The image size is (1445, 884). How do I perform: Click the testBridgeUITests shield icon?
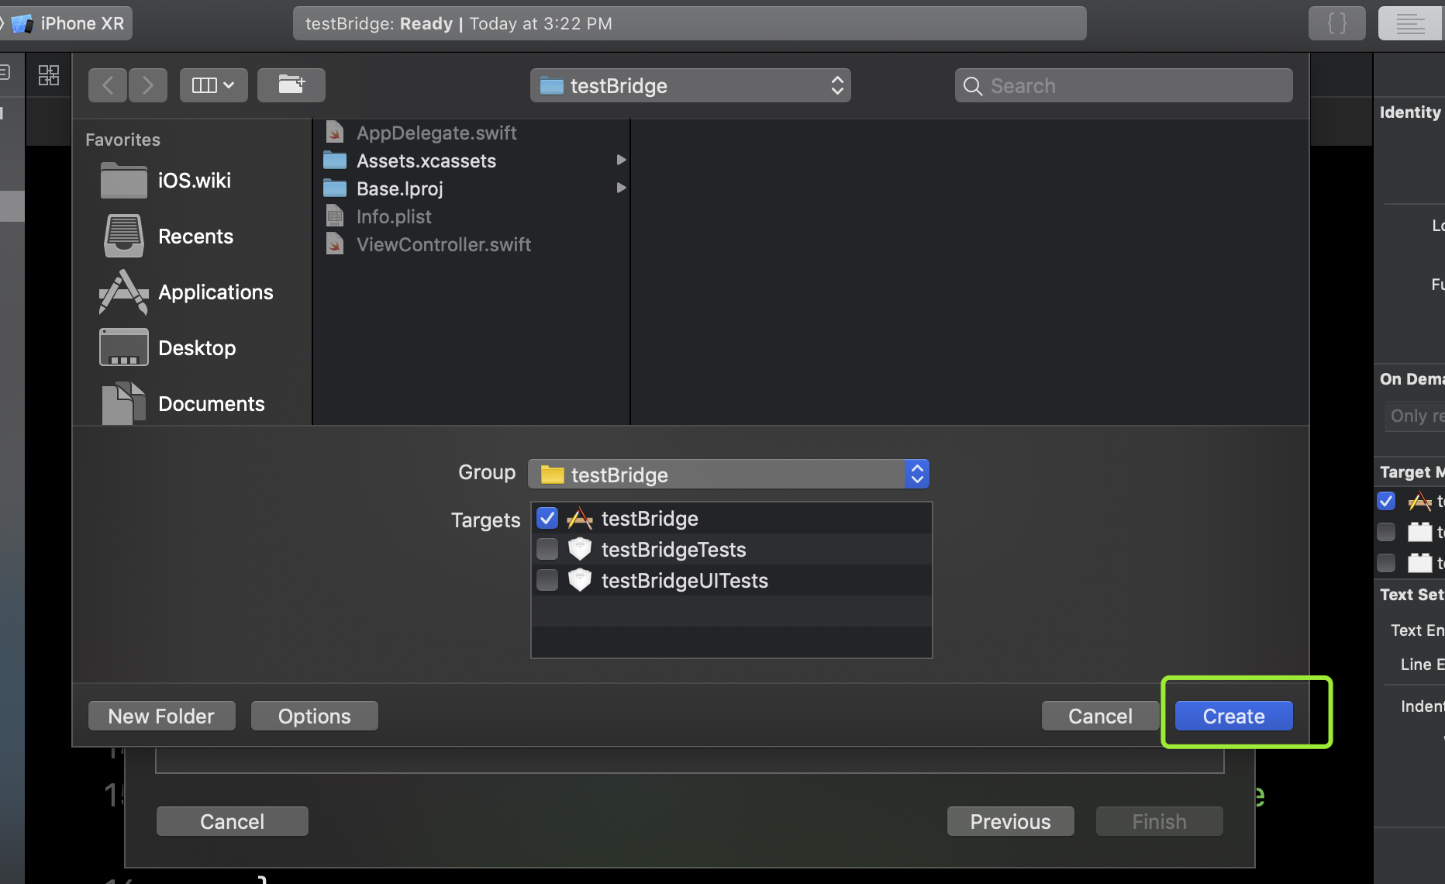point(580,580)
